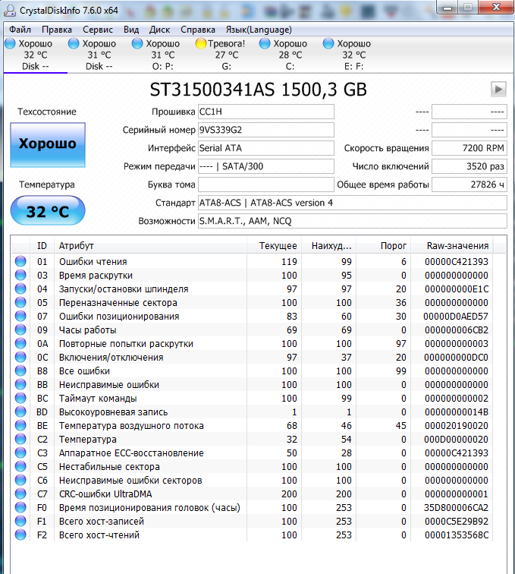Click status circle for Все ошибки row
Image resolution: width=515 pixels, height=574 pixels.
tap(20, 371)
